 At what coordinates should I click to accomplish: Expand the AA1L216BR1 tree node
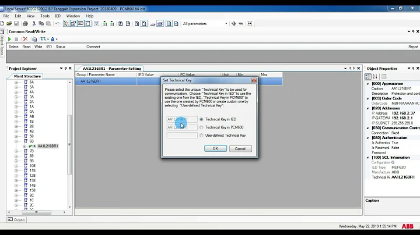(x=24, y=146)
